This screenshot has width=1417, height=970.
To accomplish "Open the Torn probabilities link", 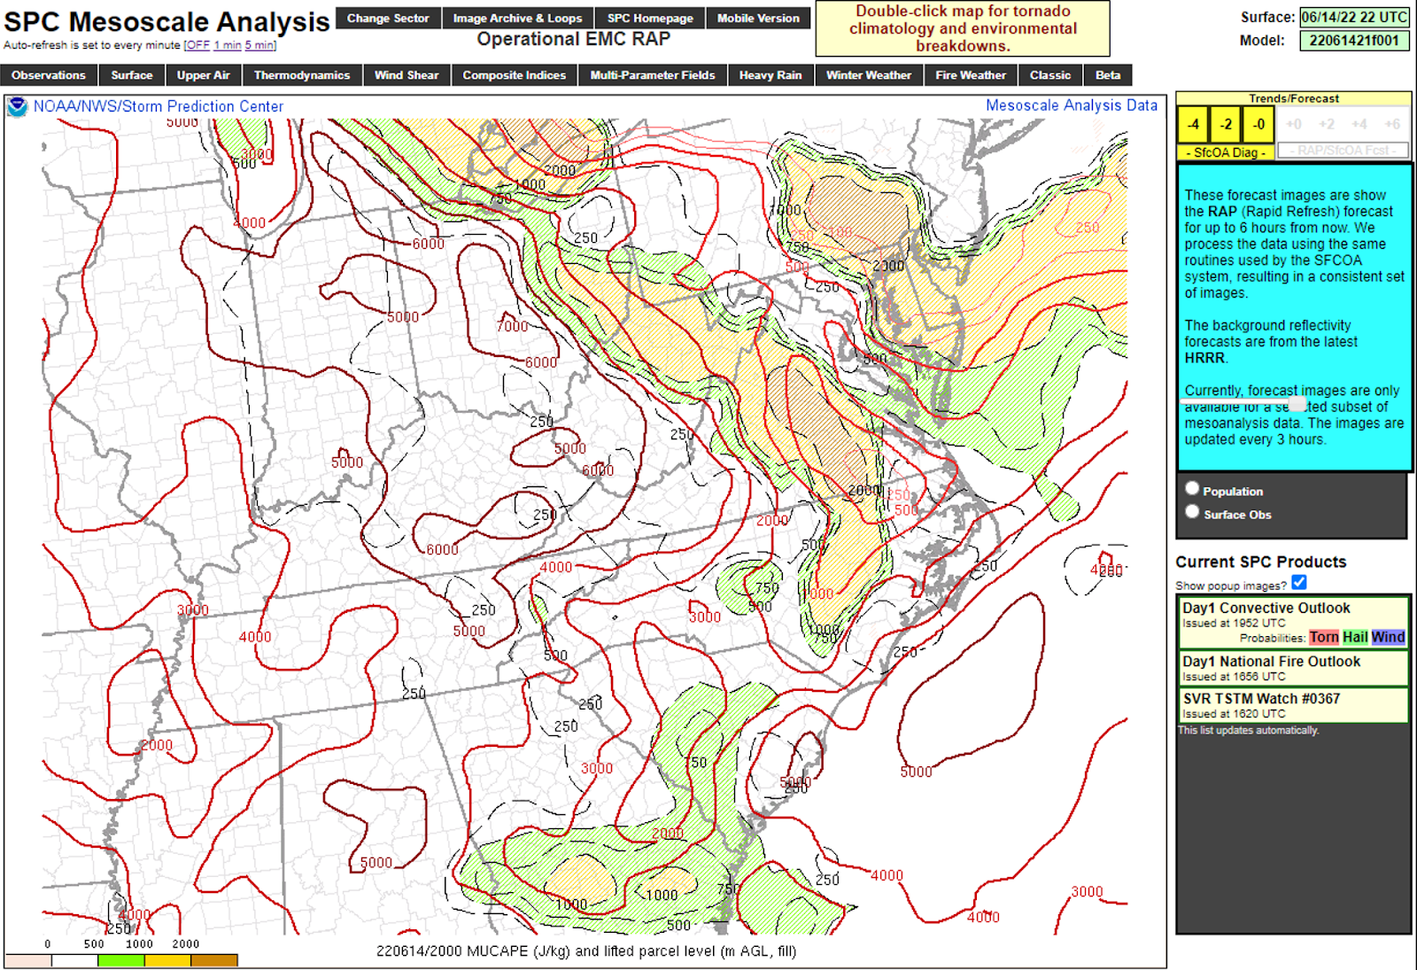I will click(x=1324, y=637).
